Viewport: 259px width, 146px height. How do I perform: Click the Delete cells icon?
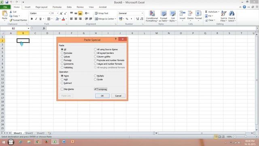(x=190, y=13)
